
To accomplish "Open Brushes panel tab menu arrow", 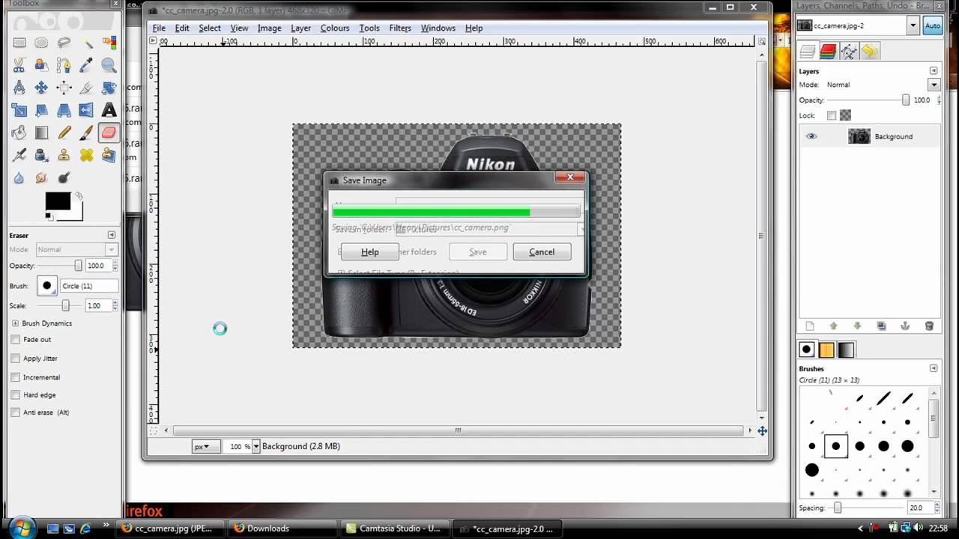I will [934, 368].
